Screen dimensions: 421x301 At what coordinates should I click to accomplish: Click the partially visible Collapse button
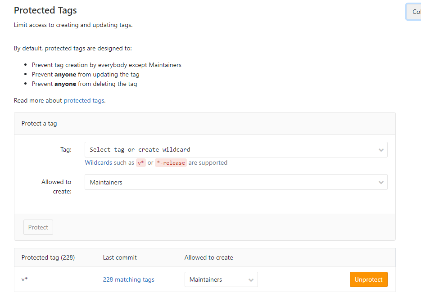pos(414,12)
